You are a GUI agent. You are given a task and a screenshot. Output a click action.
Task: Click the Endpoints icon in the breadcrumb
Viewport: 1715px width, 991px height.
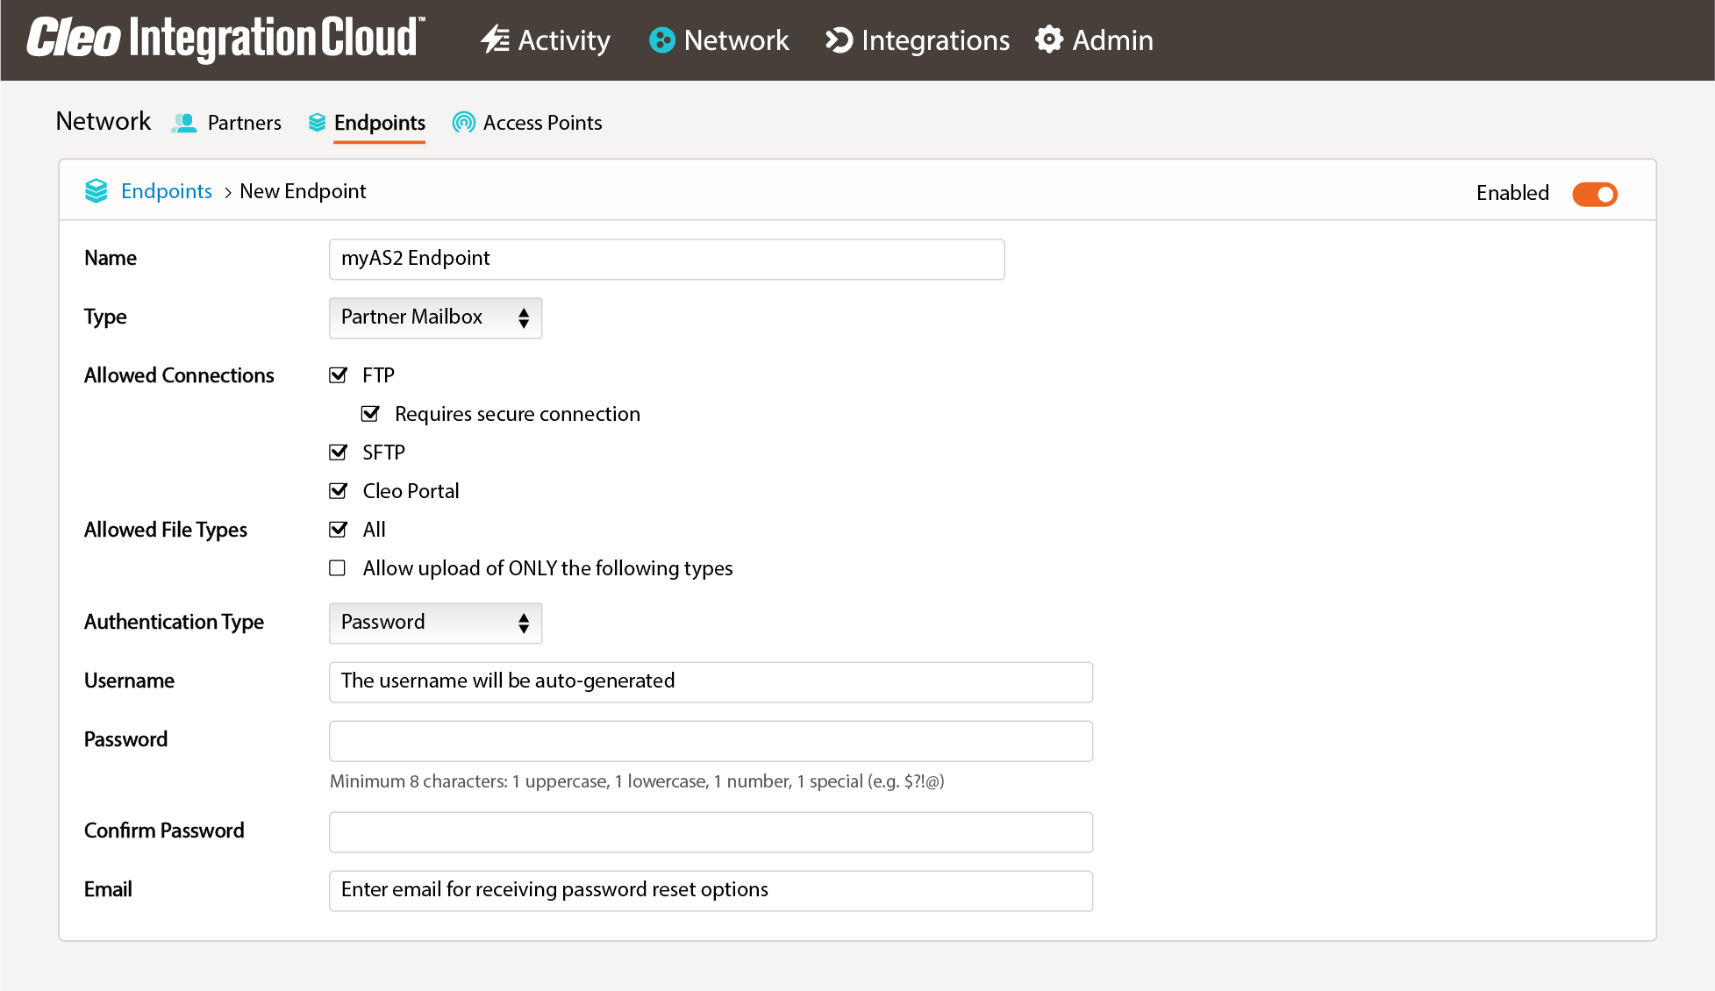pos(97,191)
